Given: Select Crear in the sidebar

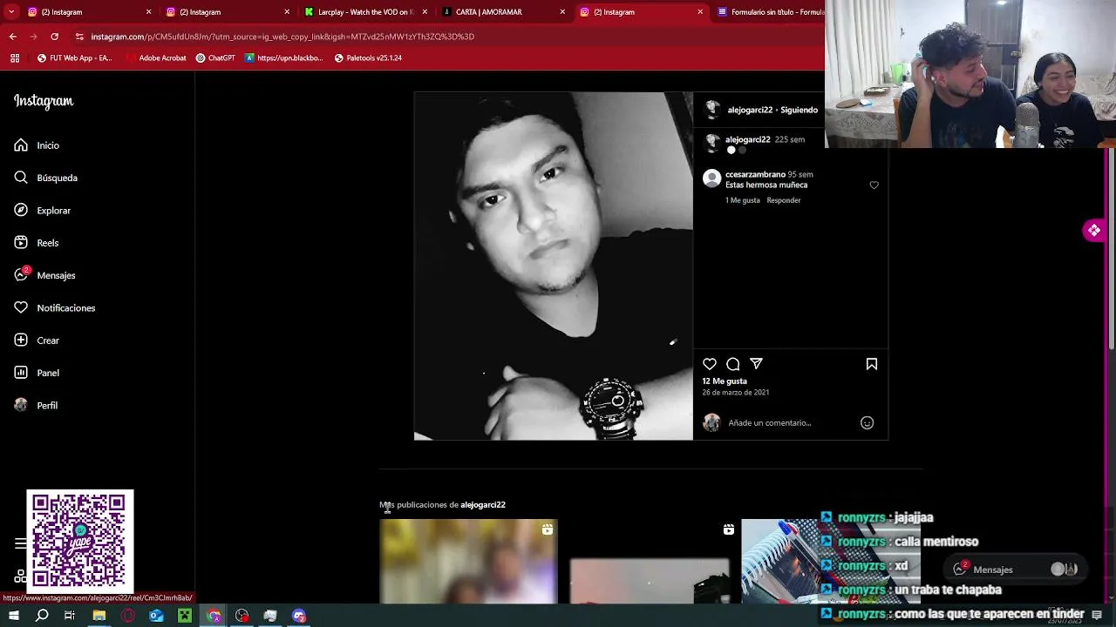Looking at the screenshot, I should coord(36,340).
